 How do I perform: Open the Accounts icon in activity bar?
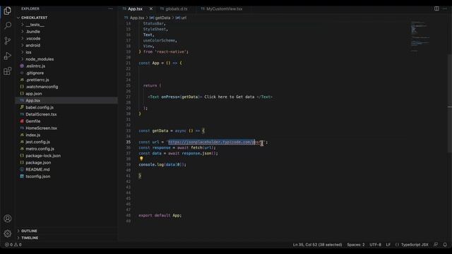tap(8, 218)
